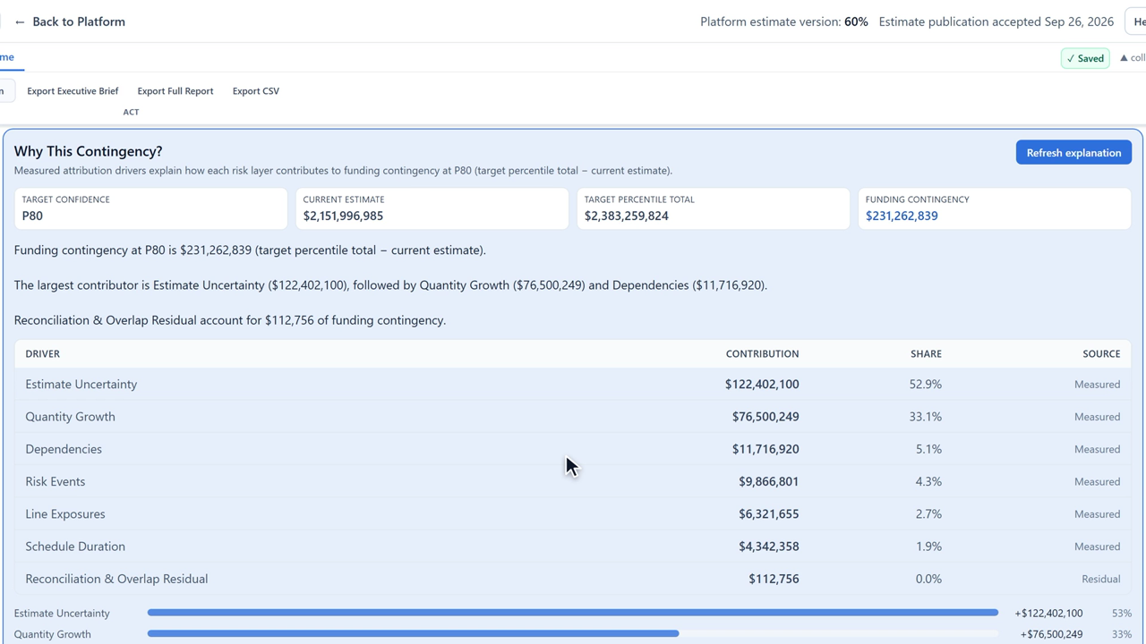The height and width of the screenshot is (644, 1146).
Task: Click the $9,866,801 contribution cell
Action: pos(769,481)
